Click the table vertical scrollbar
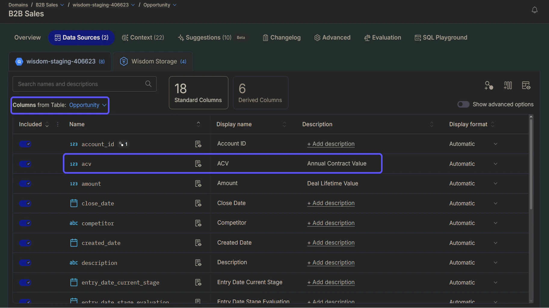This screenshot has width=549, height=308. (531, 164)
